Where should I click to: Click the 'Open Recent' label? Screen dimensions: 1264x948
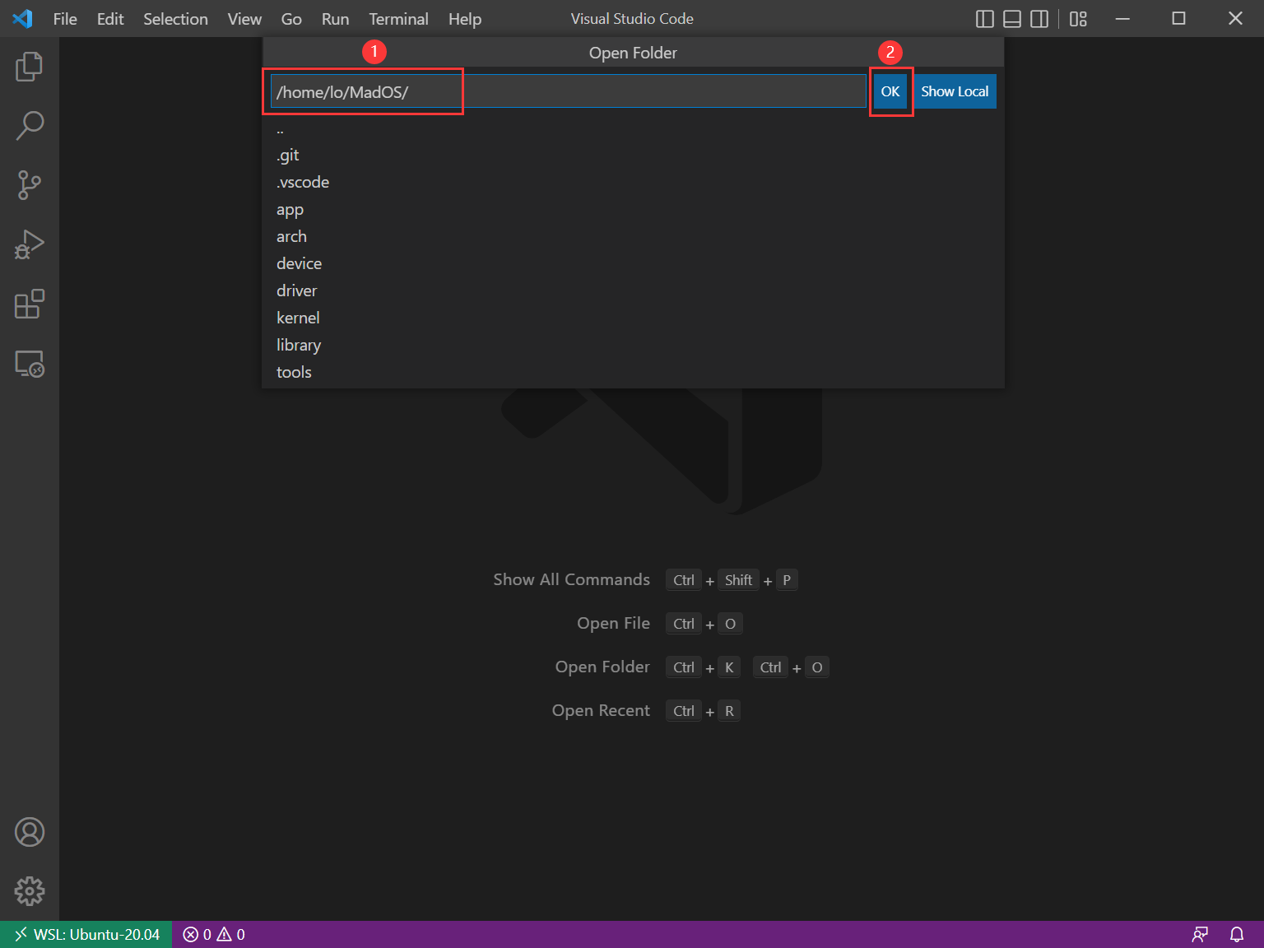601,710
